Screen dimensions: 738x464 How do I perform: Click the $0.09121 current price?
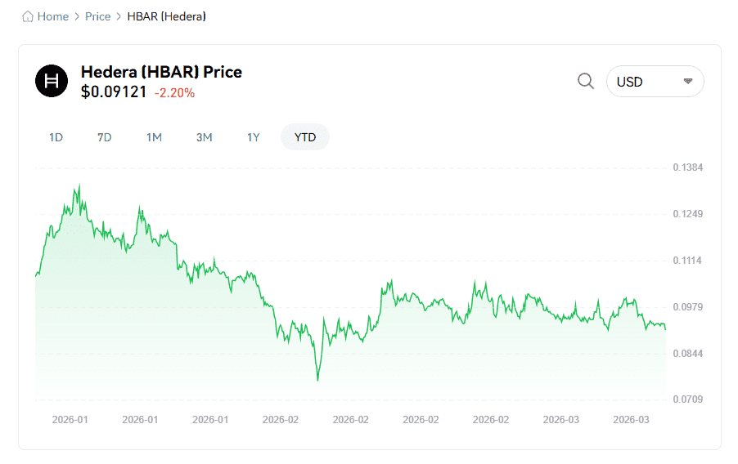[x=114, y=92]
